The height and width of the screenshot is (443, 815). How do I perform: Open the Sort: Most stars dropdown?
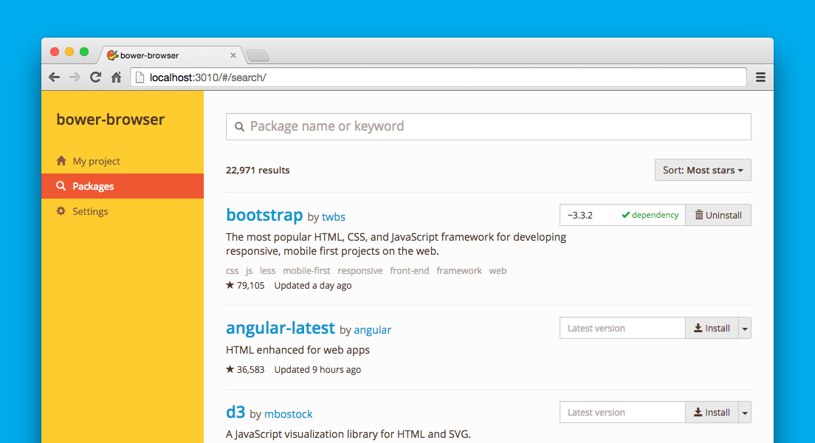[x=702, y=170]
